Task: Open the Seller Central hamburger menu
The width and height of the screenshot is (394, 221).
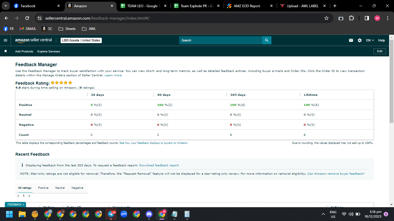Action: click(5, 40)
